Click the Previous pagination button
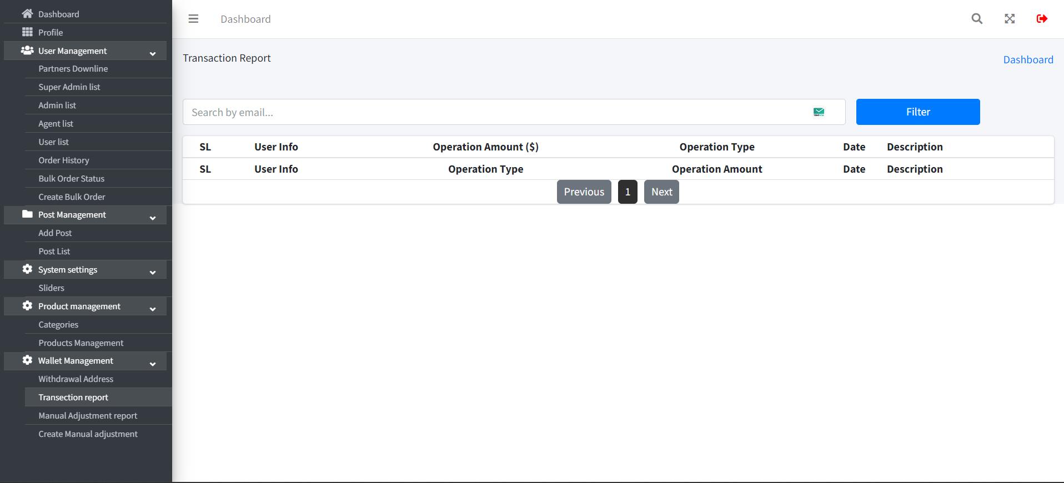This screenshot has width=1064, height=483. pyautogui.click(x=584, y=192)
